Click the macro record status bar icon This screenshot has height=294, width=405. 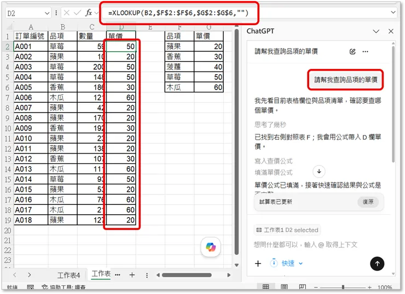point(31,287)
